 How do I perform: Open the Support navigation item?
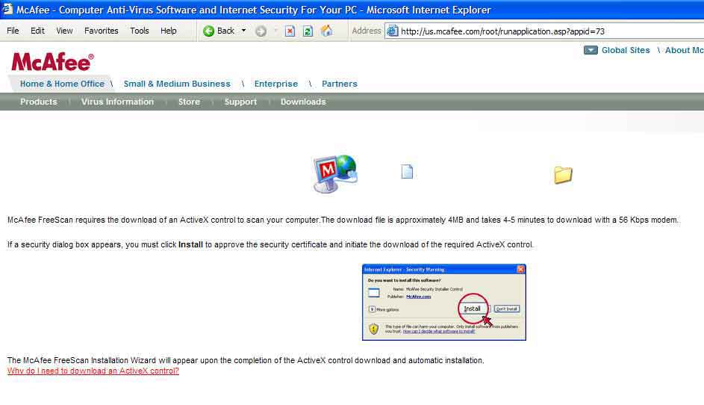[x=240, y=102]
